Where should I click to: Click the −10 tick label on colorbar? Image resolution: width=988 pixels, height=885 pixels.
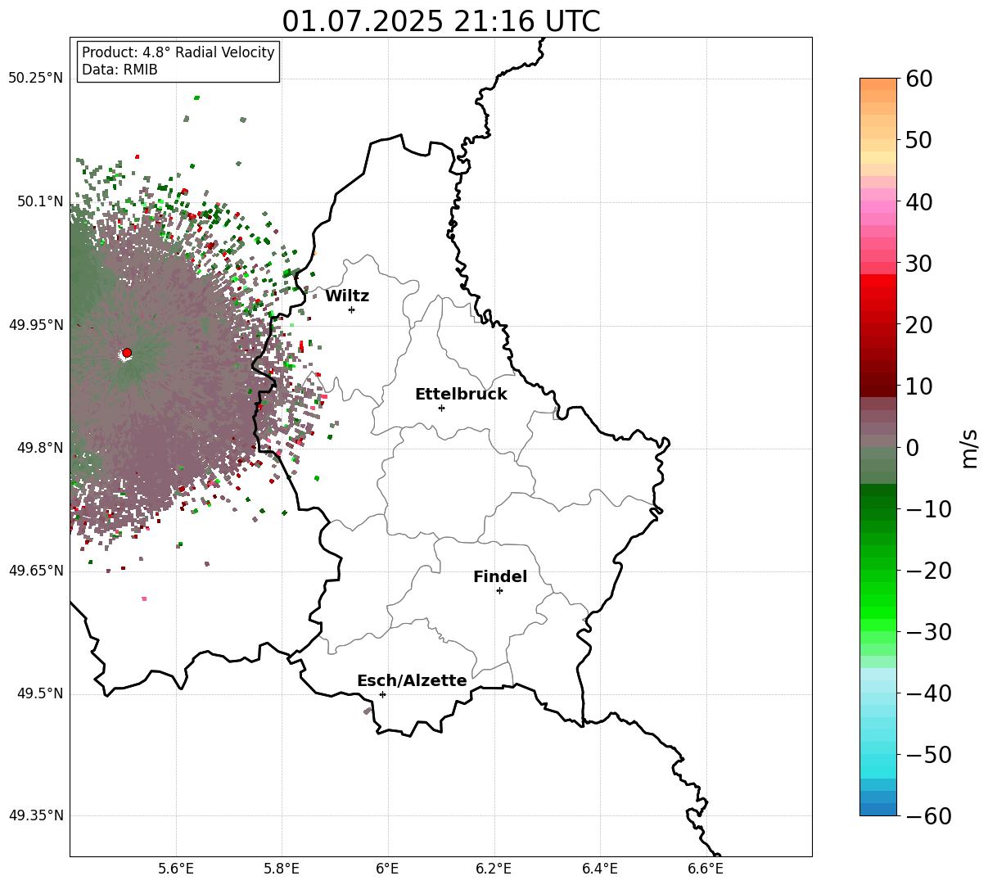pos(928,509)
